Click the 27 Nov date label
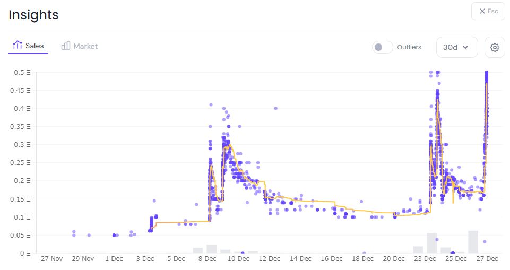Screen dimensions: 510x270 coord(51,259)
